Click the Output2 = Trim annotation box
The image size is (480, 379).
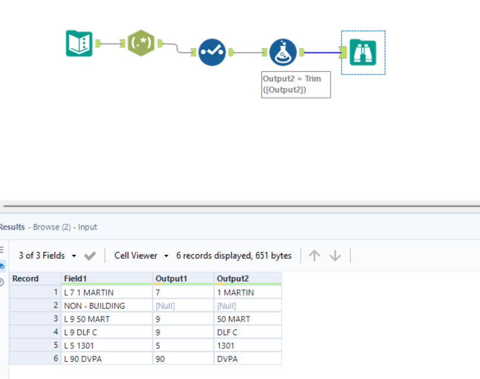tap(296, 84)
